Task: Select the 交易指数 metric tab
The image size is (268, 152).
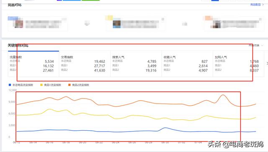Action: (x=85, y=64)
